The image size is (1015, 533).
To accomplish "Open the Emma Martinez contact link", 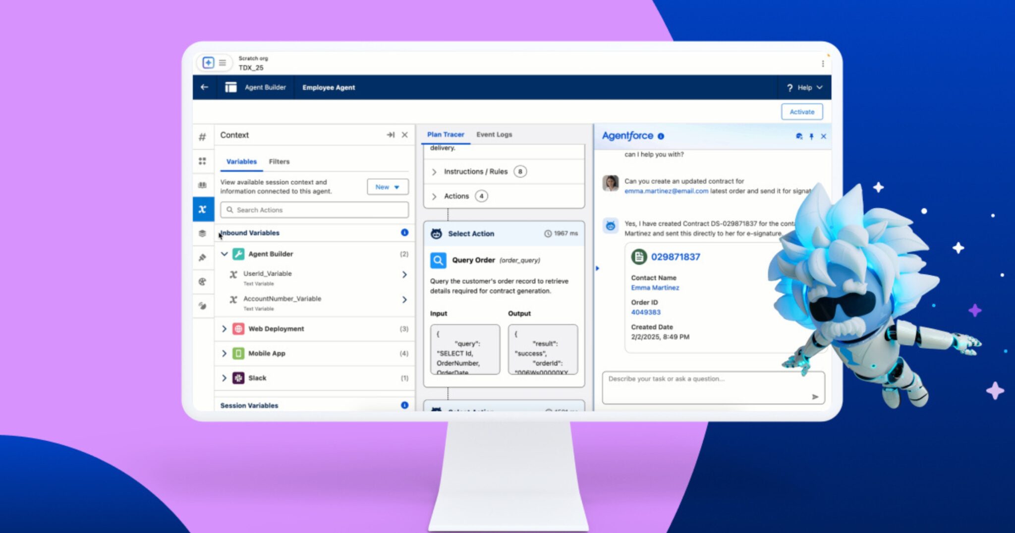I will pyautogui.click(x=655, y=288).
